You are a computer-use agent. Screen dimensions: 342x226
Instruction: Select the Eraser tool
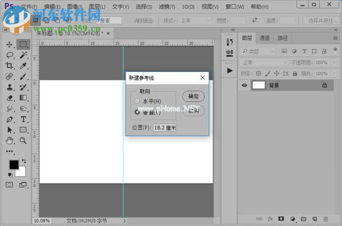pos(10,98)
